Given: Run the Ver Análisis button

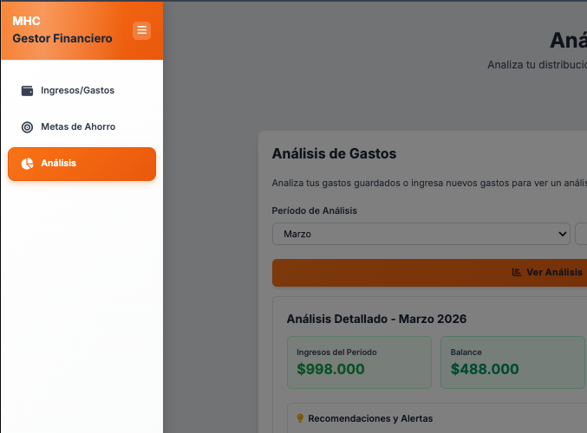Looking at the screenshot, I should click(x=429, y=273).
